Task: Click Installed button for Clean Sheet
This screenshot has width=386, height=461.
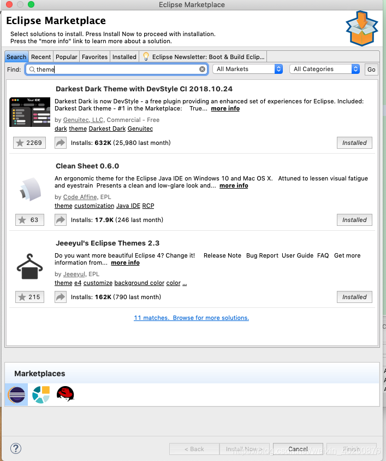Action: 354,220
